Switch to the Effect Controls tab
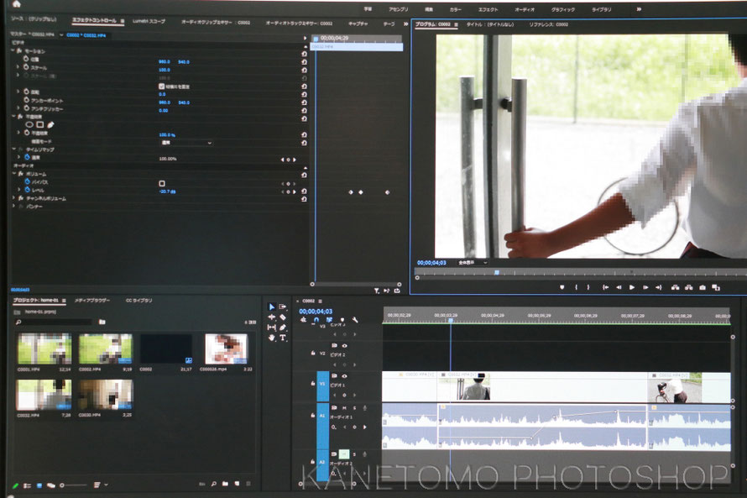Image resolution: width=747 pixels, height=498 pixels. (94, 20)
